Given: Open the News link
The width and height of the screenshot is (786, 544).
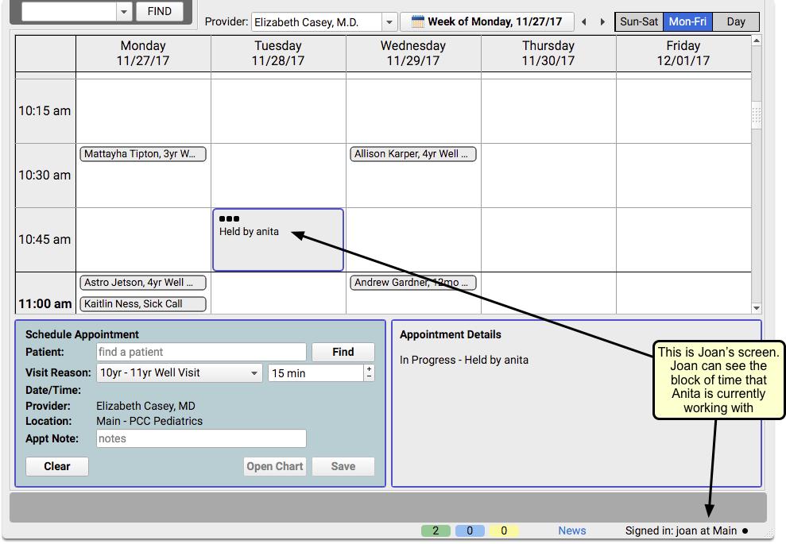Looking at the screenshot, I should tap(572, 531).
